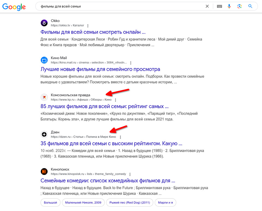Click the Дзен site favicon
Image resolution: width=262 pixels, height=211 pixels.
[x=44, y=134]
